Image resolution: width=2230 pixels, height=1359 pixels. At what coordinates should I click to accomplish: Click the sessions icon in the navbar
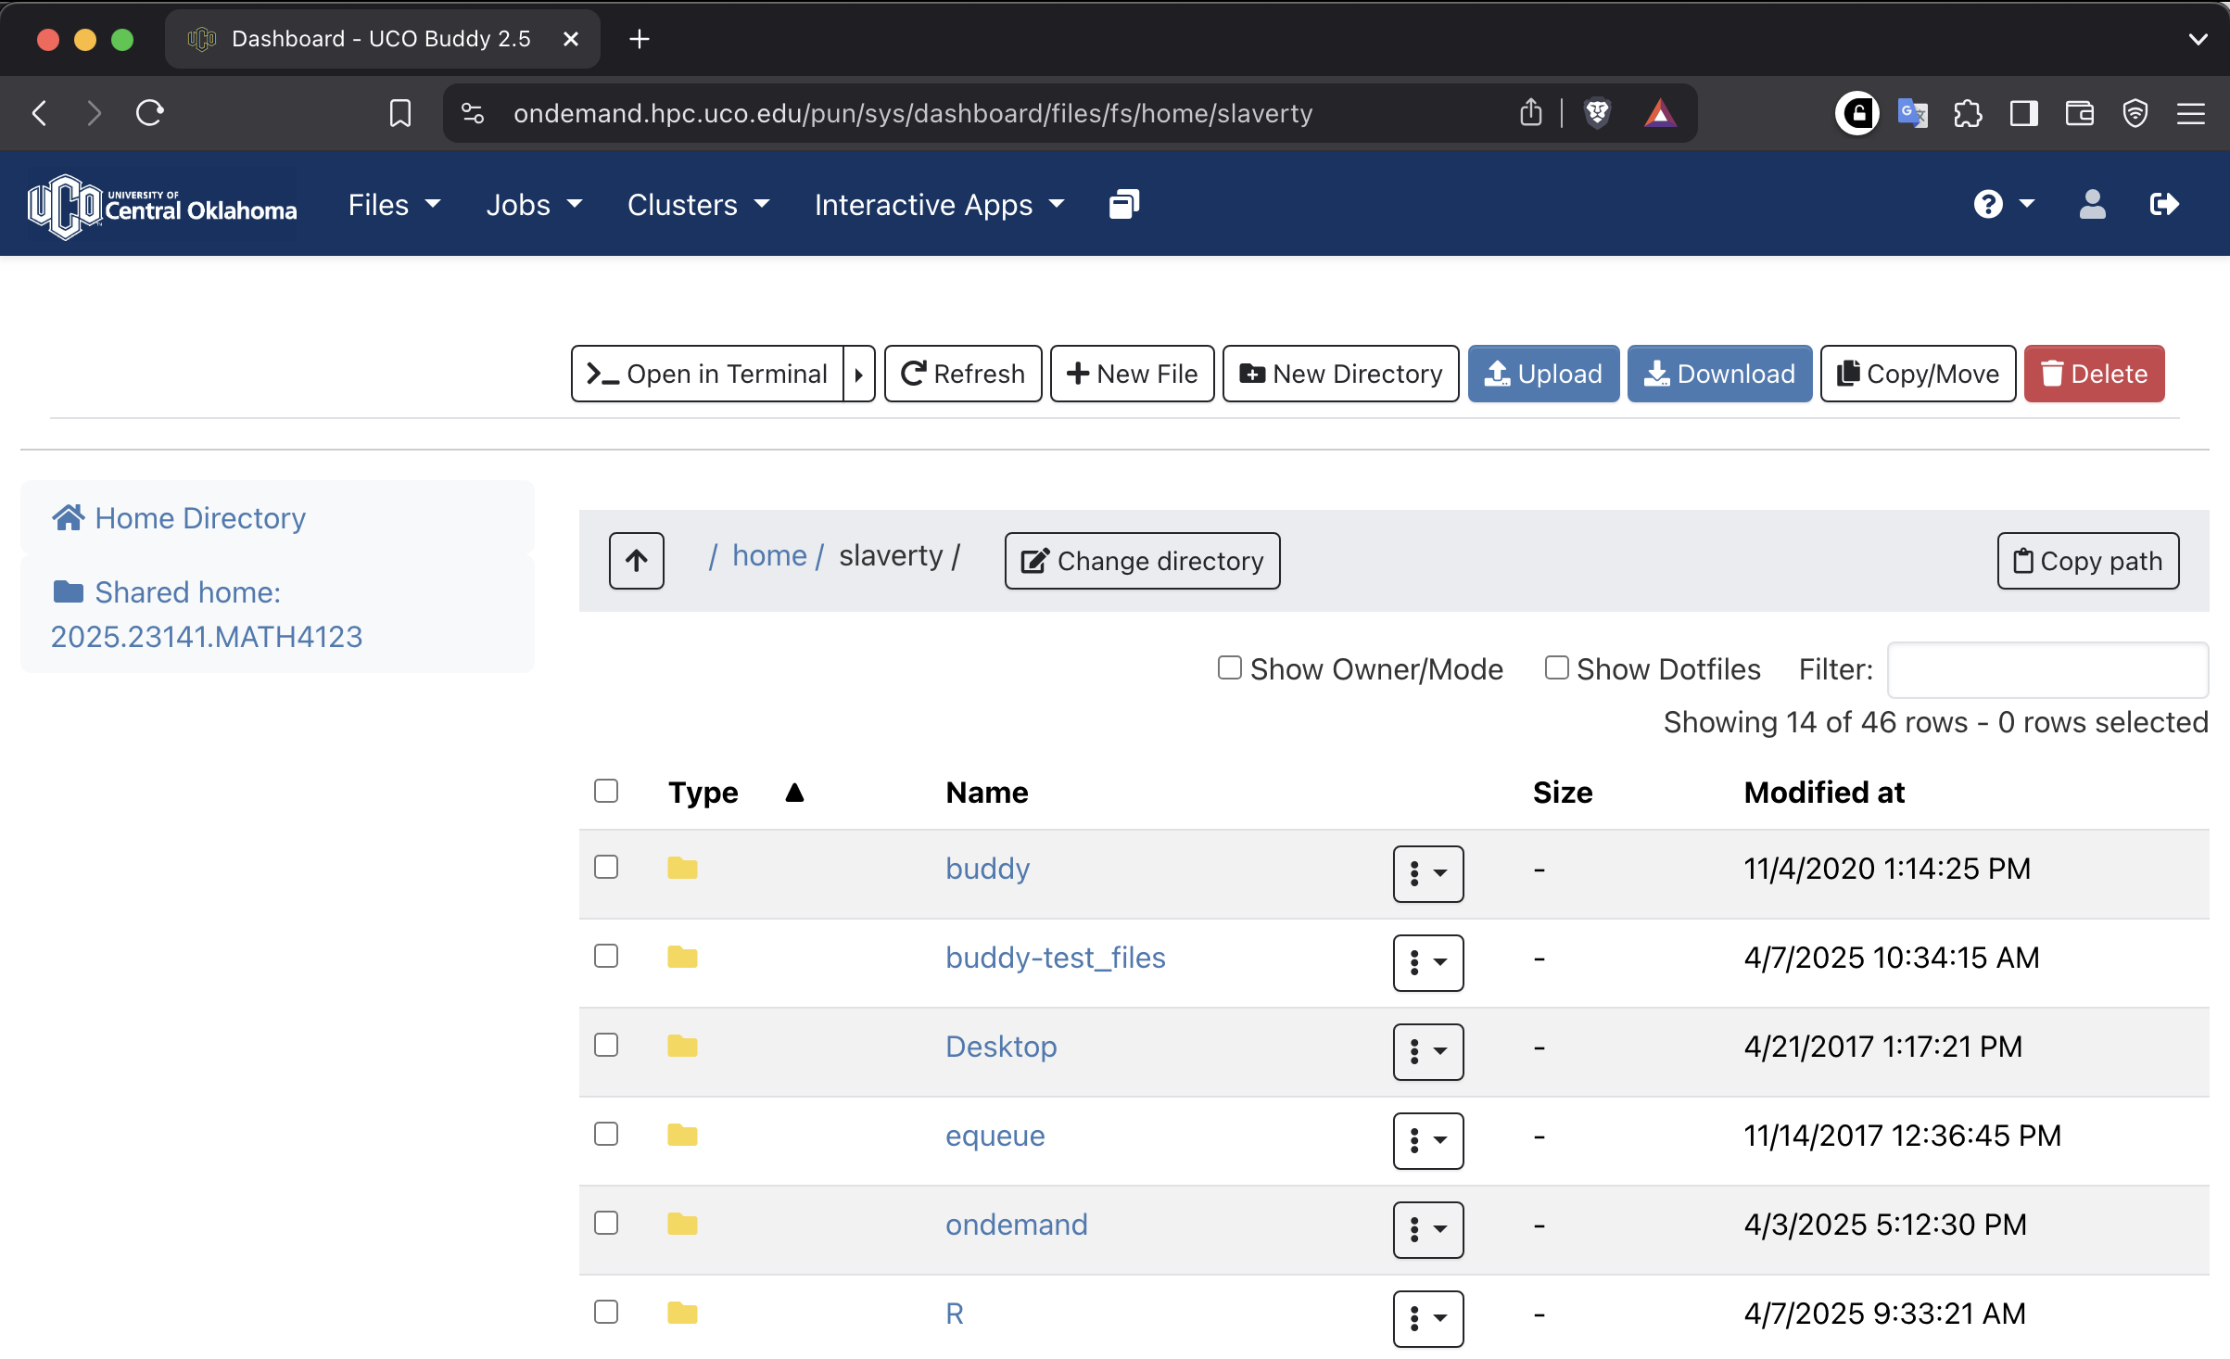click(x=1123, y=204)
